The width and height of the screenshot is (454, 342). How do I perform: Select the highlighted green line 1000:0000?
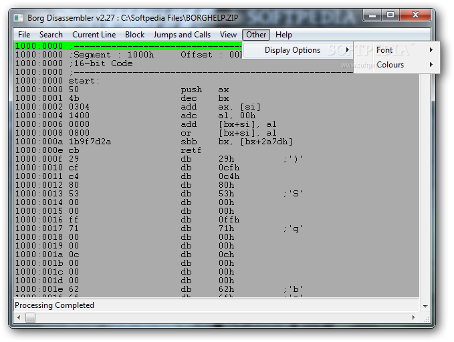pos(128,46)
